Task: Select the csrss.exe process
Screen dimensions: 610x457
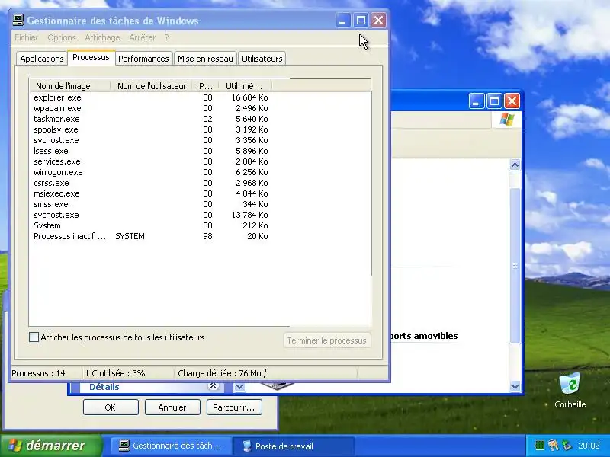Action: 151,183
